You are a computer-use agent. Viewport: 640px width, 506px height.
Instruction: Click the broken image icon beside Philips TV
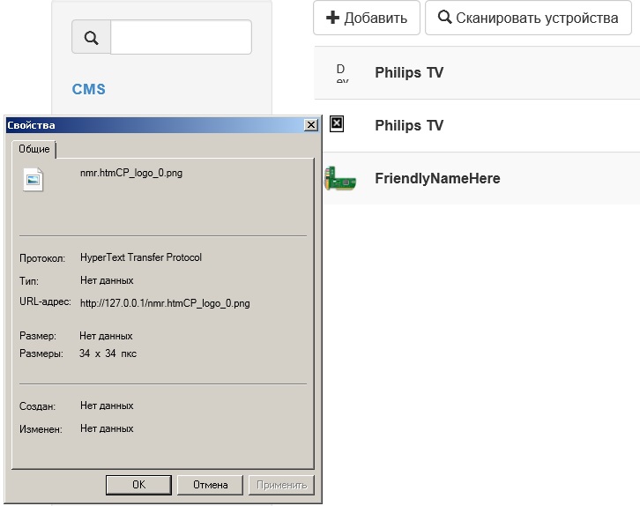336,124
